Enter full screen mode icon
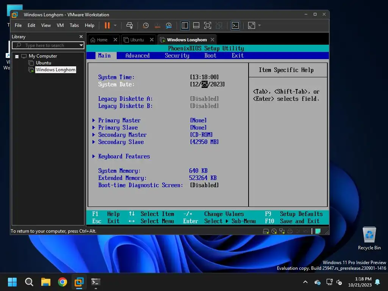Image resolution: width=388 pixels, height=291 pixels. (208, 25)
